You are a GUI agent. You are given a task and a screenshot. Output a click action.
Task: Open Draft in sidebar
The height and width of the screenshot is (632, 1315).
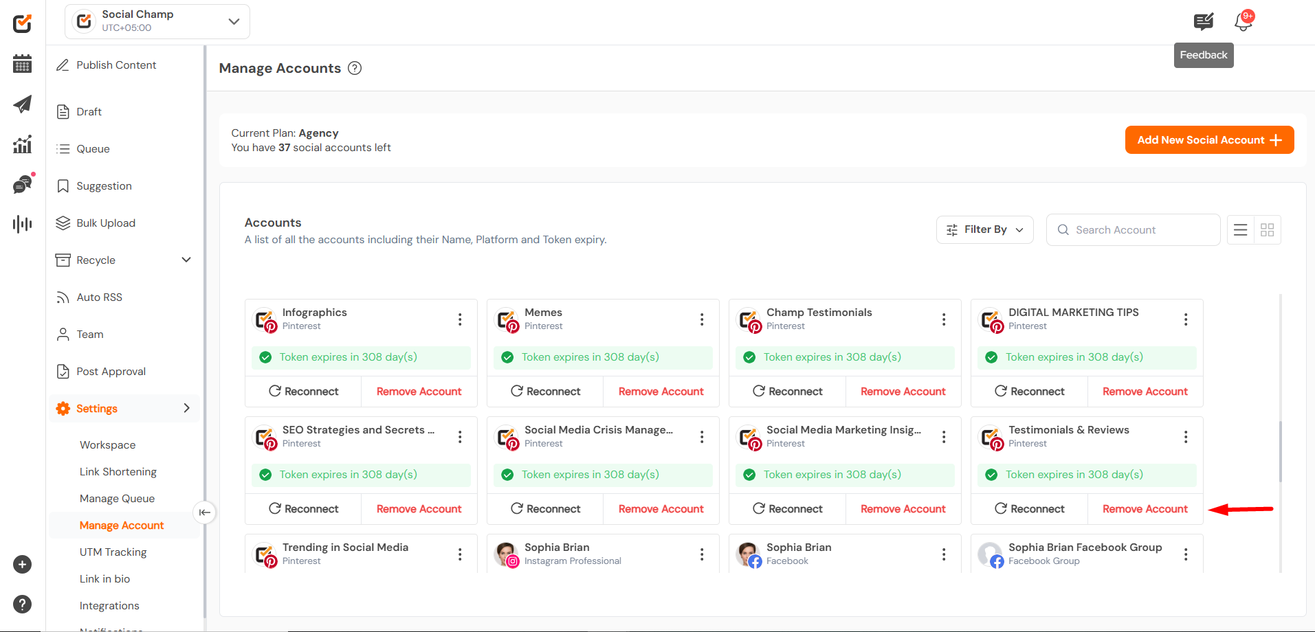point(89,111)
